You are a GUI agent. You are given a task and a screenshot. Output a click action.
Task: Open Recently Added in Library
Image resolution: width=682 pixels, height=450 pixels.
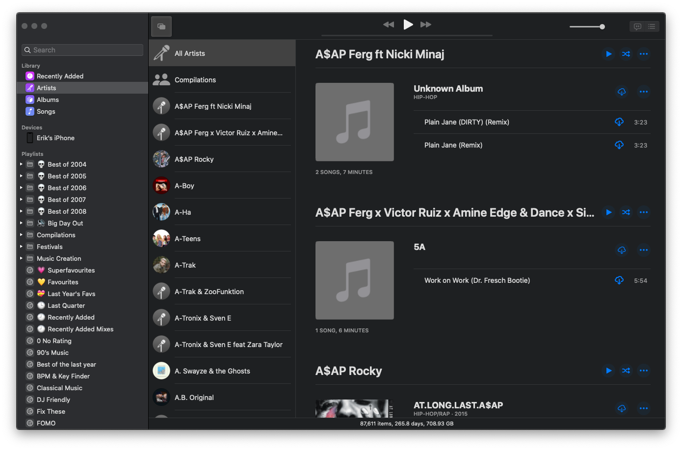click(x=82, y=76)
